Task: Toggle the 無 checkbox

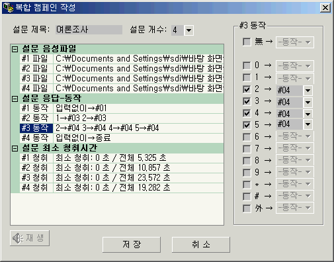Action: click(247, 42)
